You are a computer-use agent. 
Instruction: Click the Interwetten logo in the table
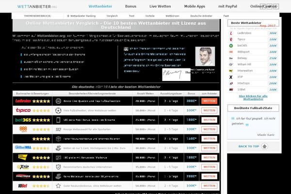(x=23, y=157)
